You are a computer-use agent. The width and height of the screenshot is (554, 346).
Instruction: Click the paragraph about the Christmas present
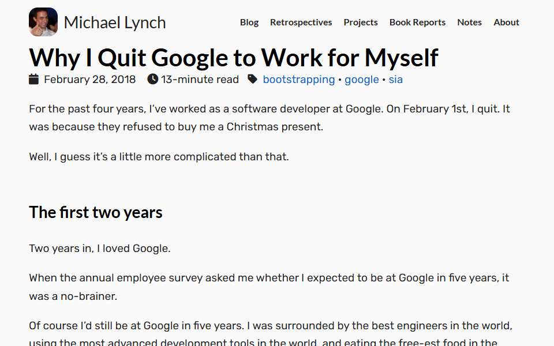(x=269, y=118)
